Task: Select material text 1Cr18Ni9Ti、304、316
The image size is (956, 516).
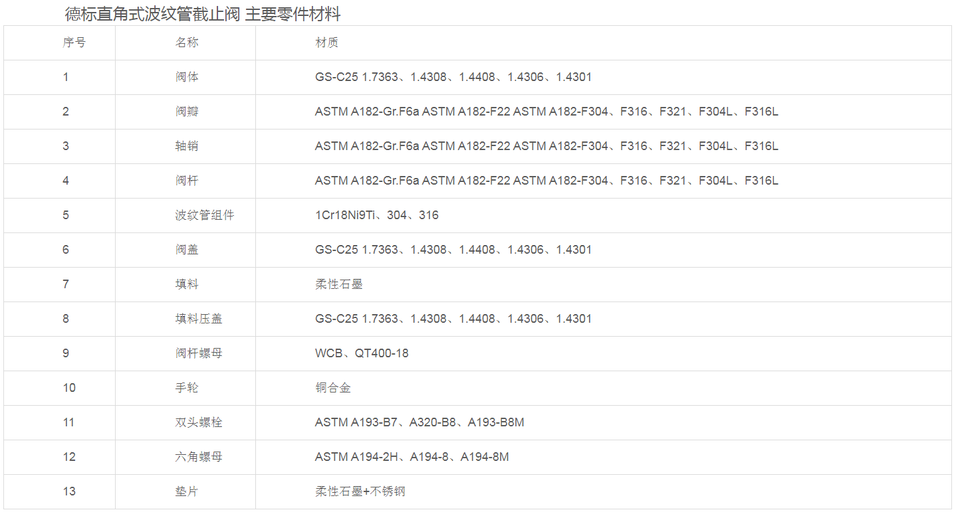Action: click(376, 215)
